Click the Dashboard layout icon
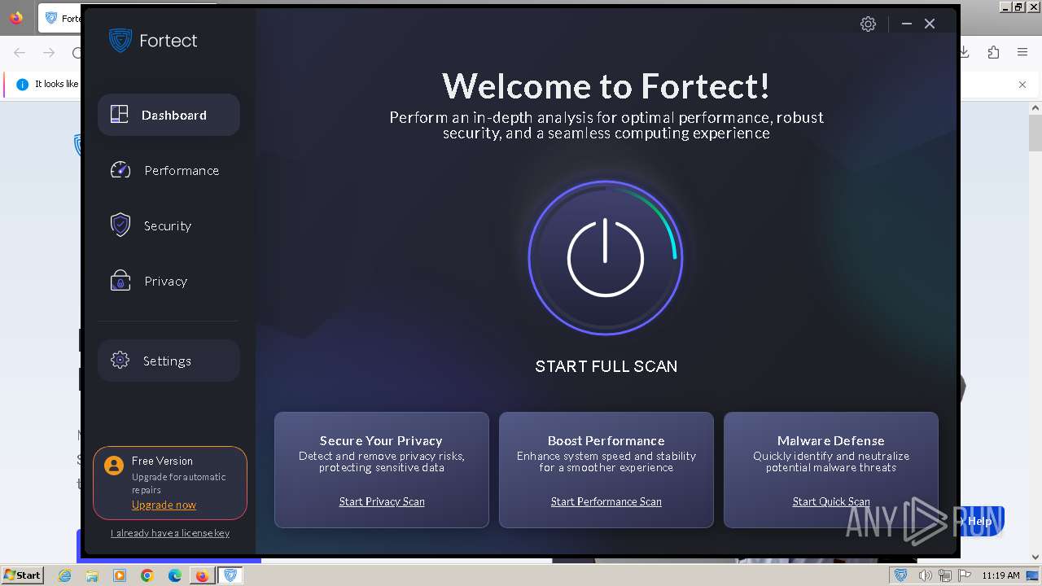This screenshot has height=586, width=1042. click(x=120, y=115)
